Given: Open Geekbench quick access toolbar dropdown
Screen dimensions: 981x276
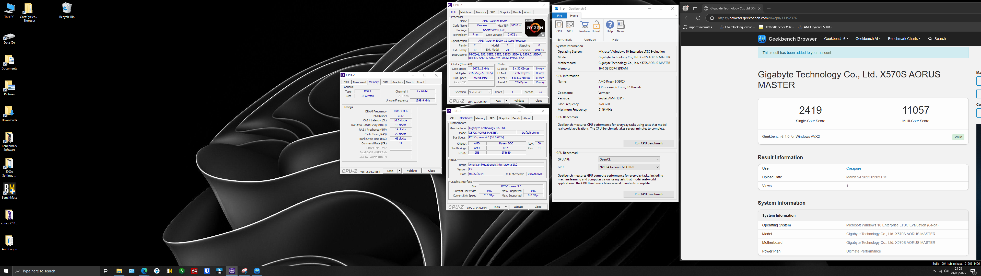Looking at the screenshot, I should [x=564, y=9].
